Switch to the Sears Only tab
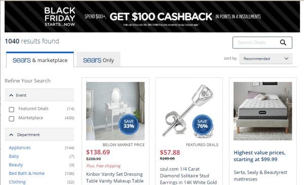The height and width of the screenshot is (185, 304). 98,60
